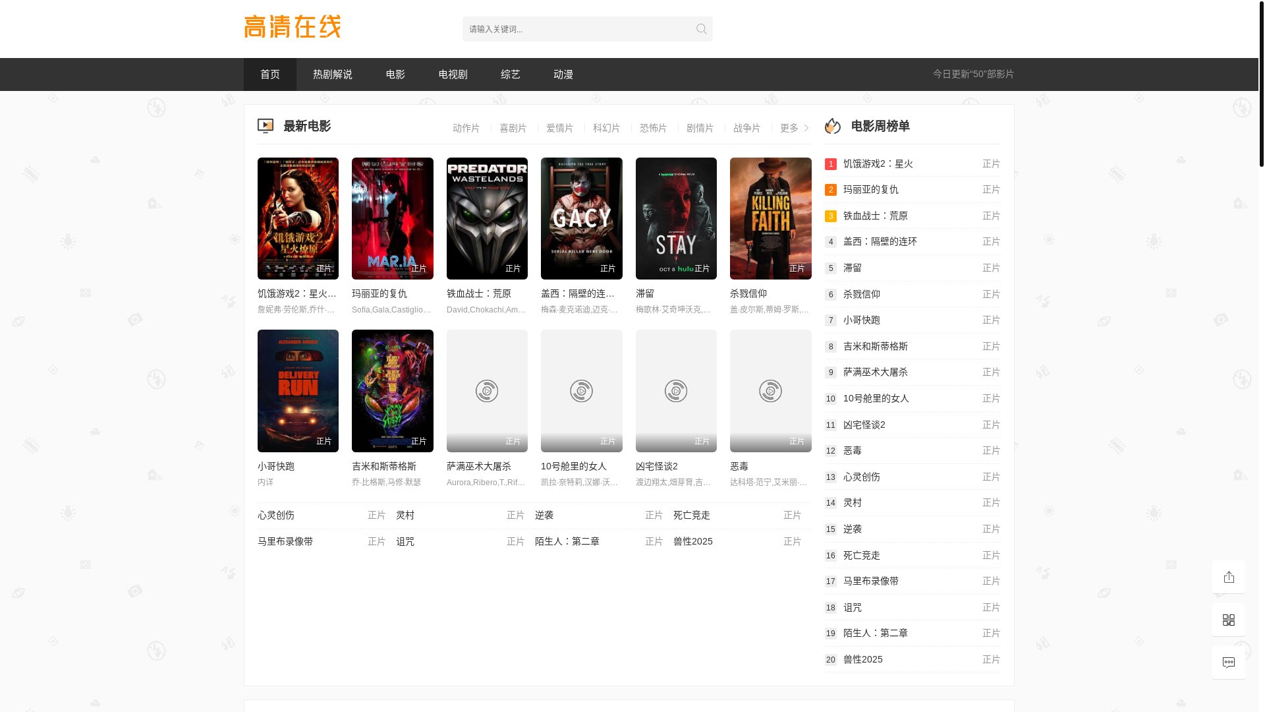Image resolution: width=1265 pixels, height=712 pixels.
Task: Click the page vertical scrollbar
Action: click(x=1261, y=84)
